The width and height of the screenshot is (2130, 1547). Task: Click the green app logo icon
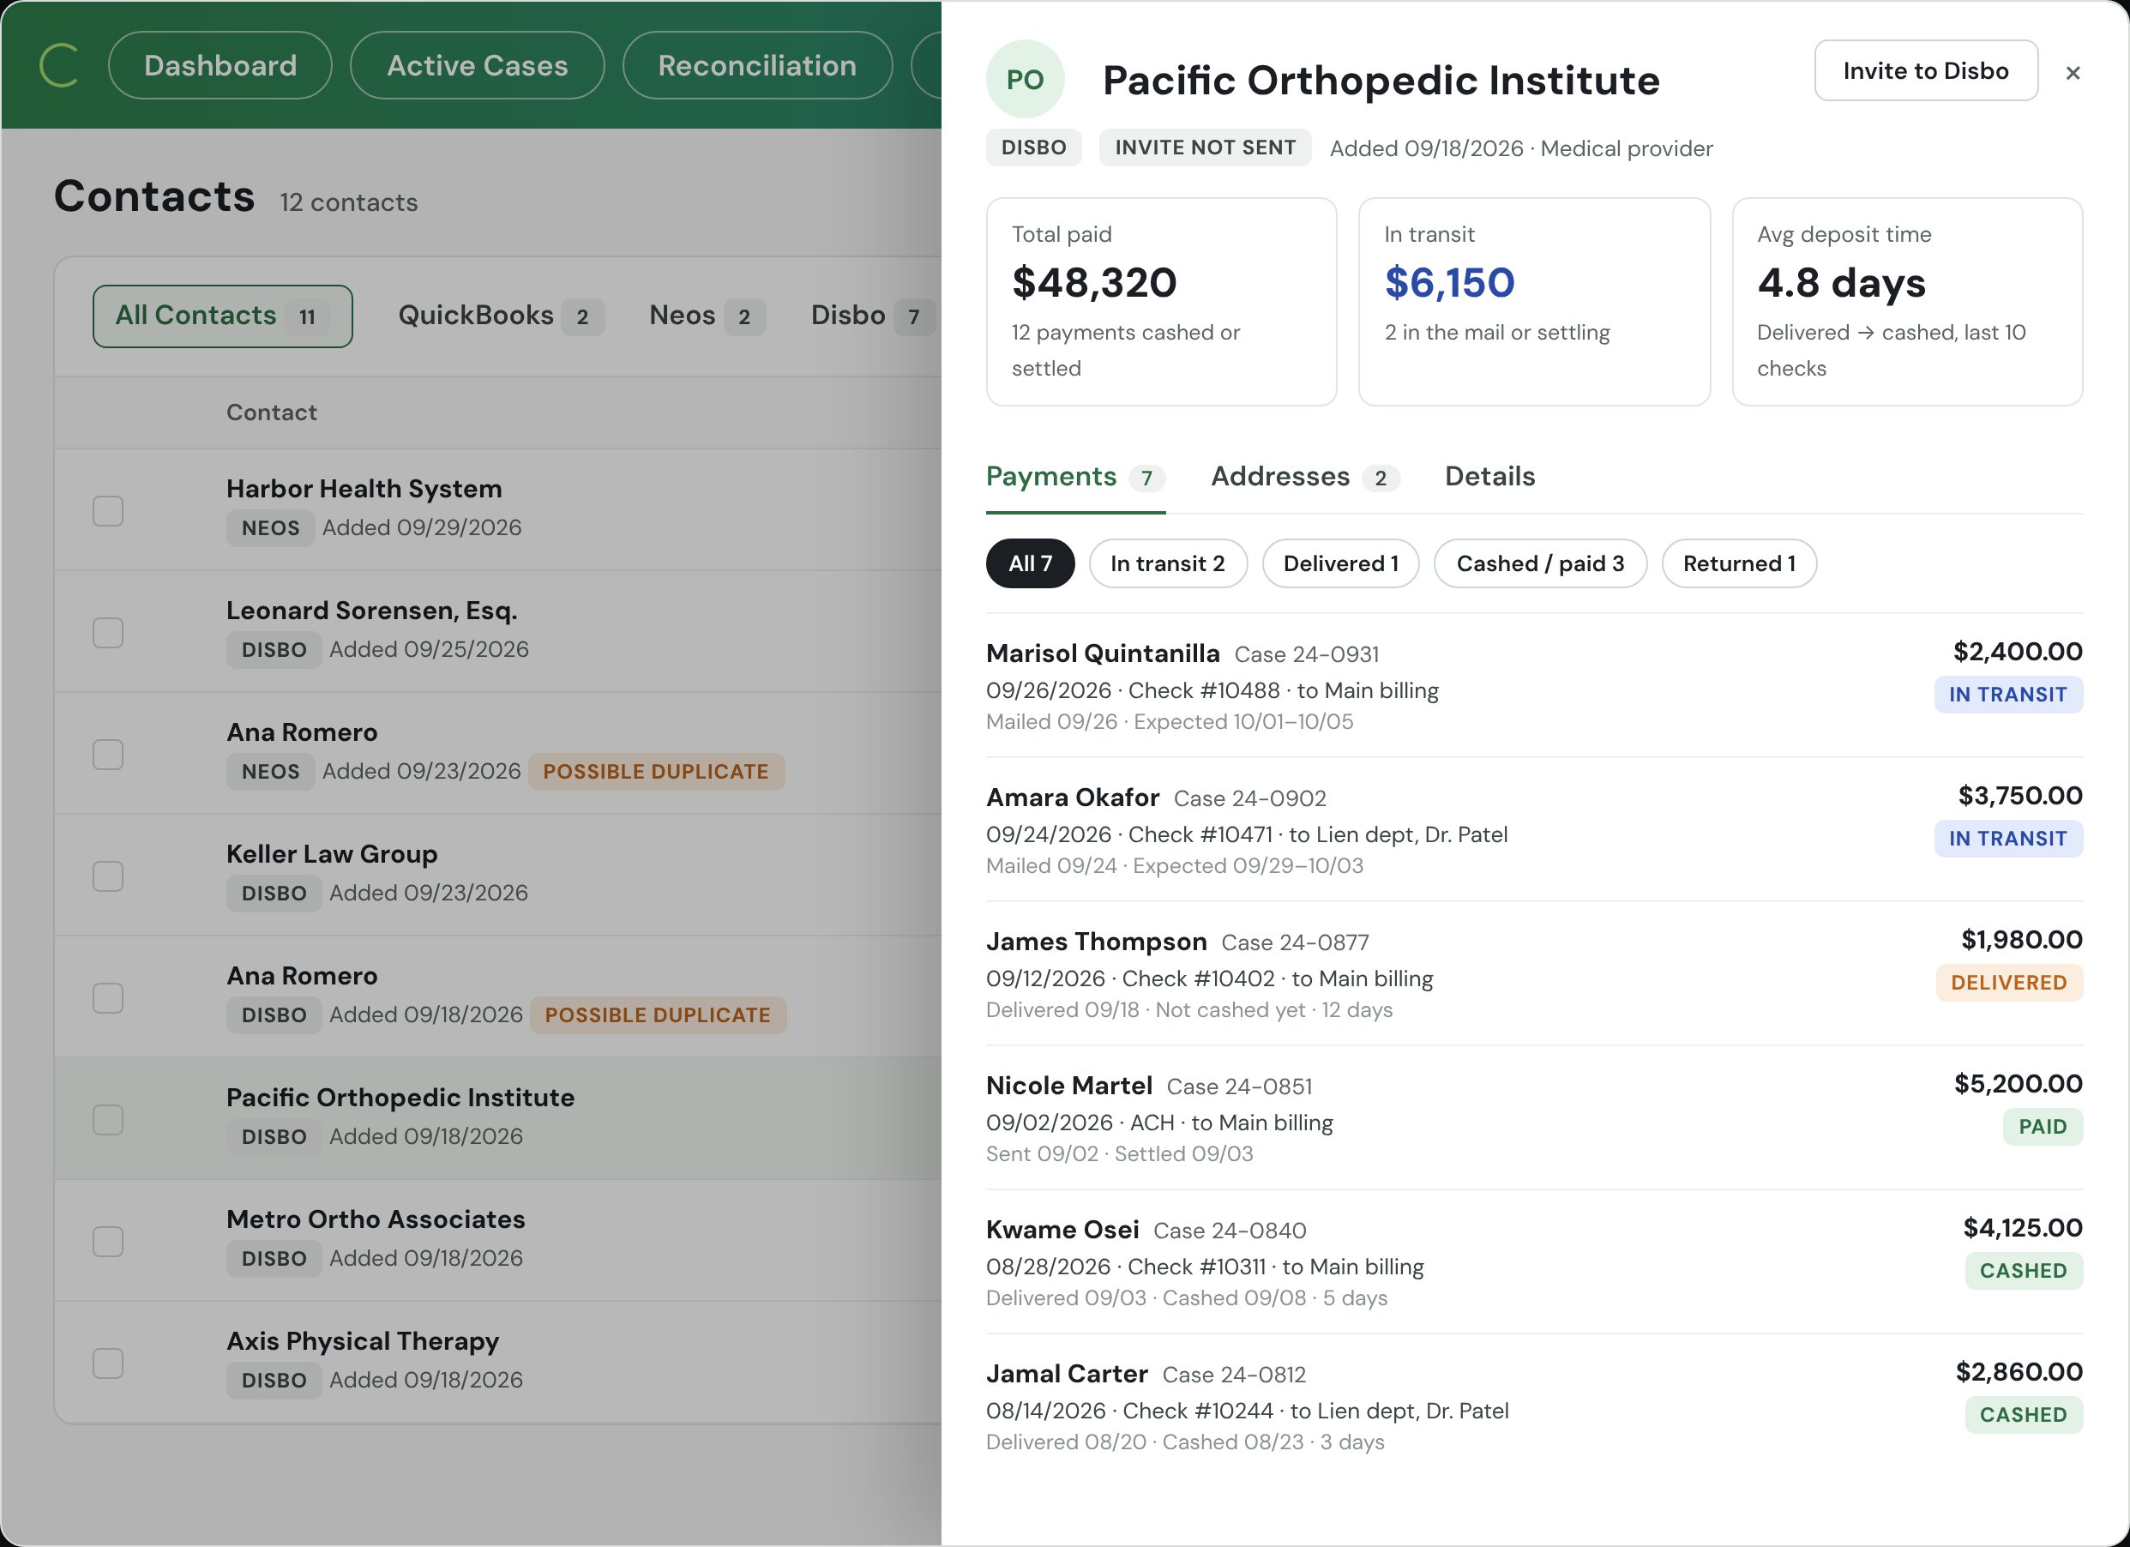[59, 66]
